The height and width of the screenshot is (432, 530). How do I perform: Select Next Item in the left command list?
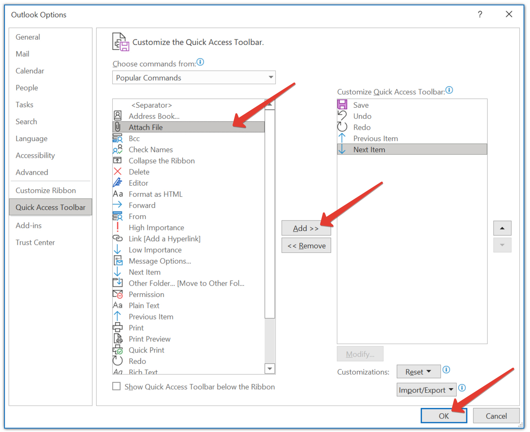click(x=189, y=272)
